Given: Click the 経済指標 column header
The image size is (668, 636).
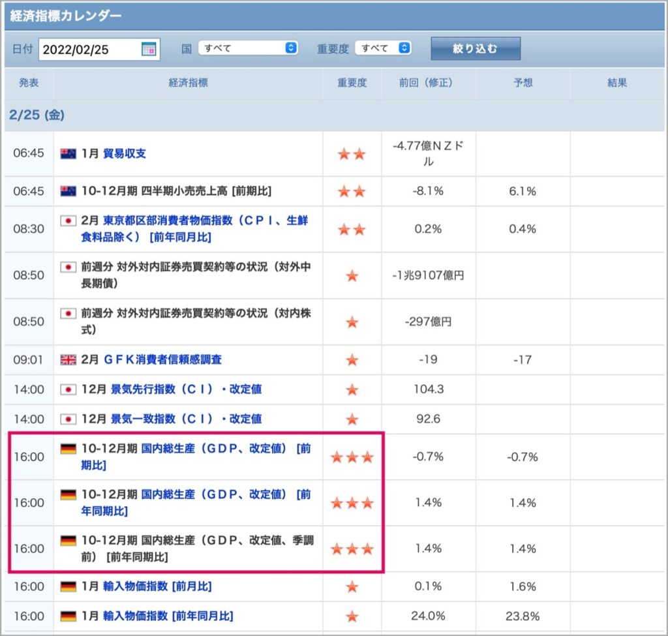Looking at the screenshot, I should pyautogui.click(x=189, y=83).
